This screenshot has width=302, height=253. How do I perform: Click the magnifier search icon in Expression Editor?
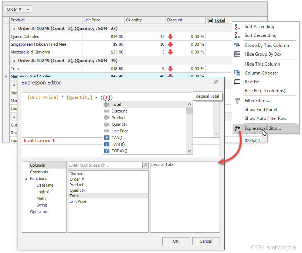(x=145, y=165)
